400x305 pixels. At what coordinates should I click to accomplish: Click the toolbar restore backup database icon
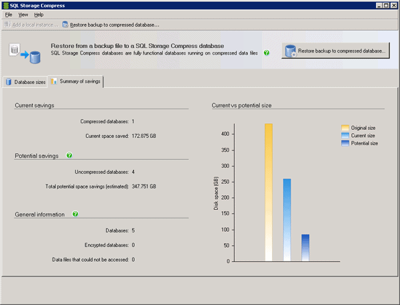pyautogui.click(x=65, y=25)
